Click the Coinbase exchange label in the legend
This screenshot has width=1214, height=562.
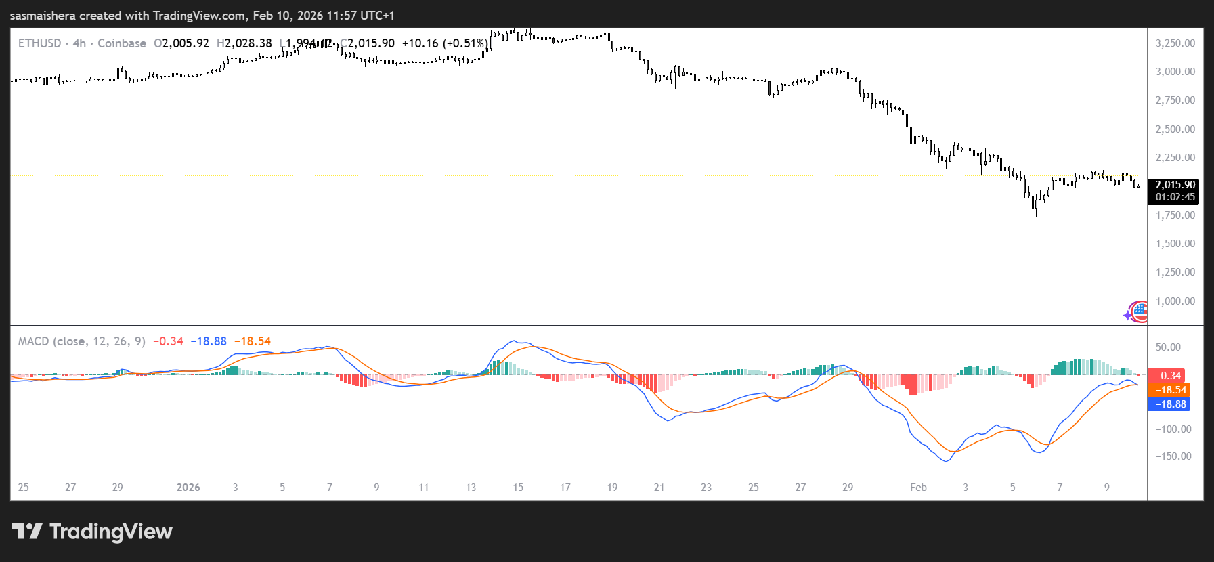click(x=122, y=43)
